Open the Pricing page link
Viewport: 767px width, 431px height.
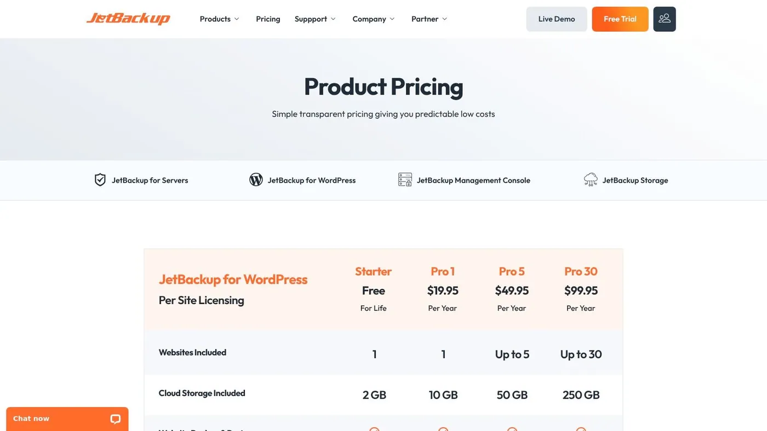point(268,19)
